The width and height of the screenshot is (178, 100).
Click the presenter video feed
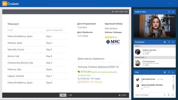[x=155, y=26]
